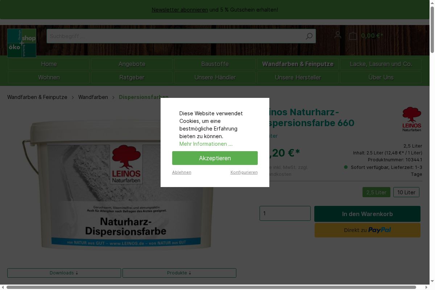Click the search magnifier icon
This screenshot has height=290, width=435.
coord(309,36)
